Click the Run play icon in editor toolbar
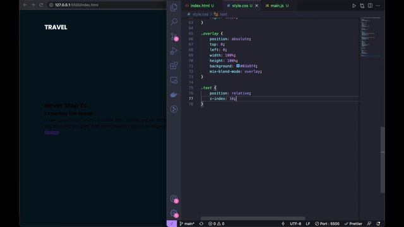 (354, 6)
